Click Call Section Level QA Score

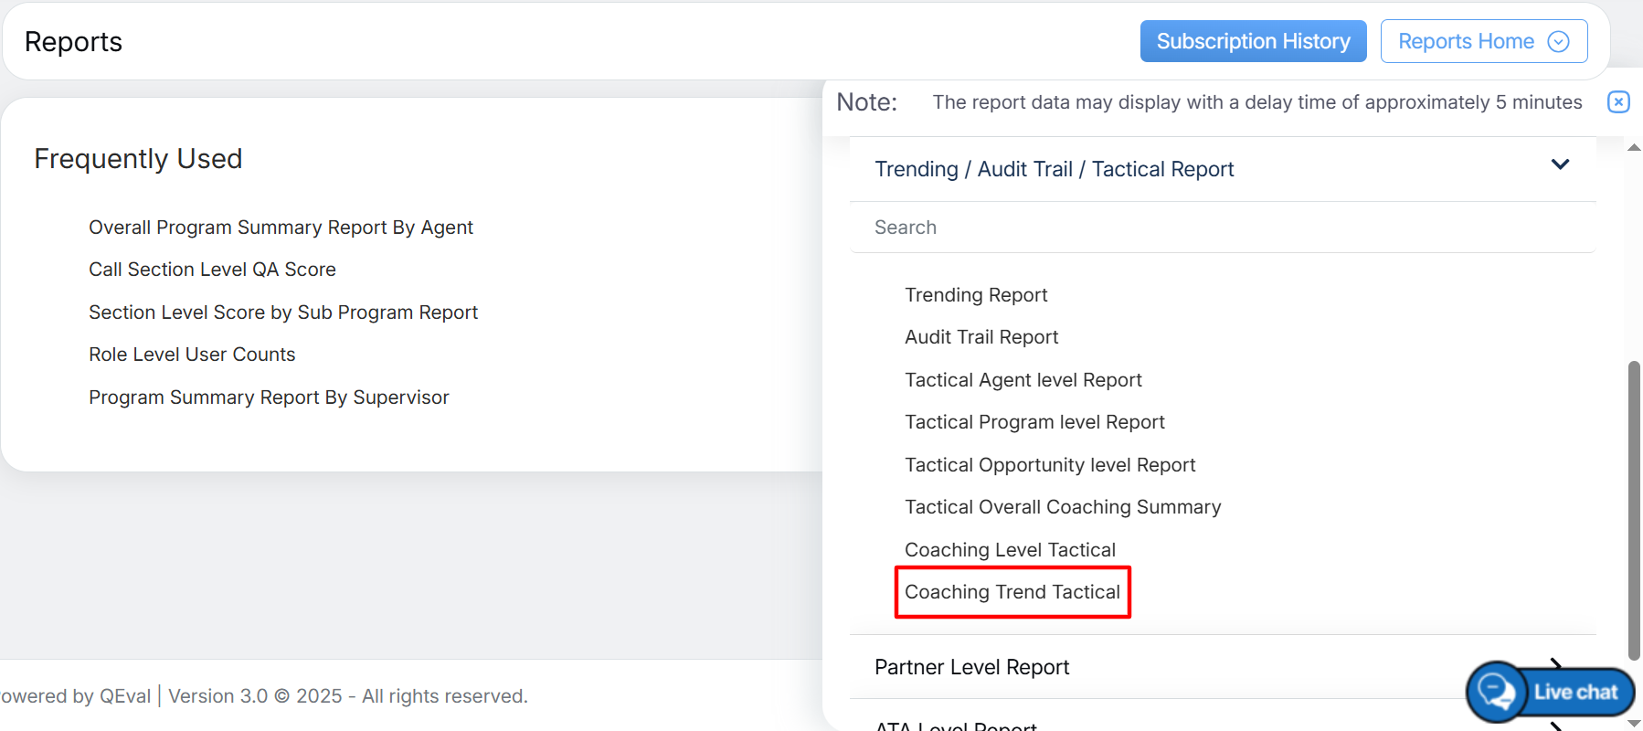(x=212, y=270)
